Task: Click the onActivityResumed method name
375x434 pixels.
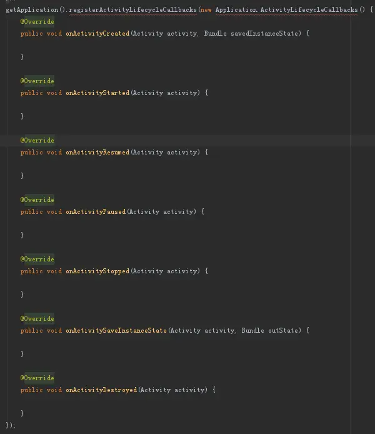Action: 97,152
